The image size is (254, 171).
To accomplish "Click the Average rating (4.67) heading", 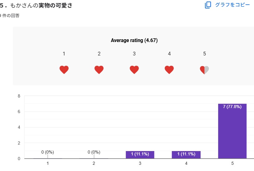I will [134, 40].
